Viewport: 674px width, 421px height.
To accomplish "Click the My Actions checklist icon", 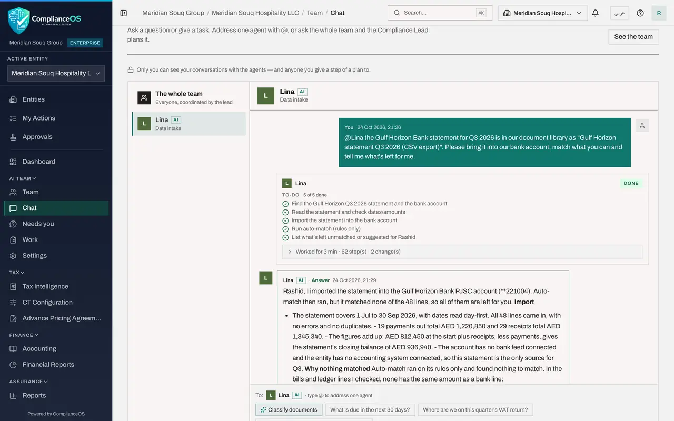I will 13,118.
